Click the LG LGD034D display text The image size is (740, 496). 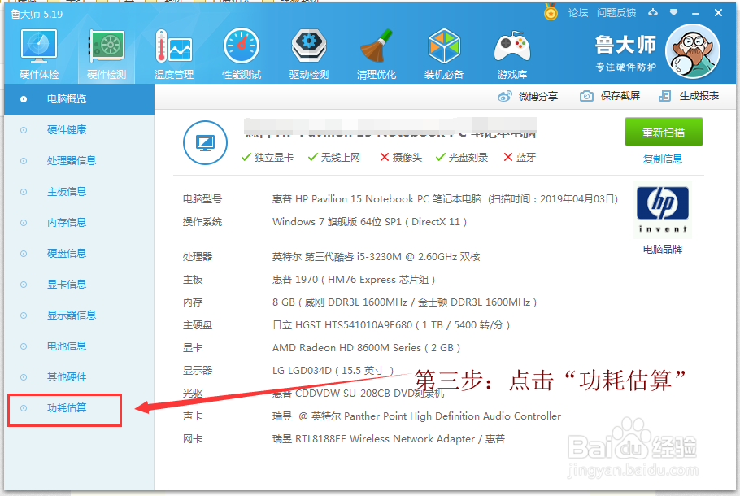[x=333, y=371]
